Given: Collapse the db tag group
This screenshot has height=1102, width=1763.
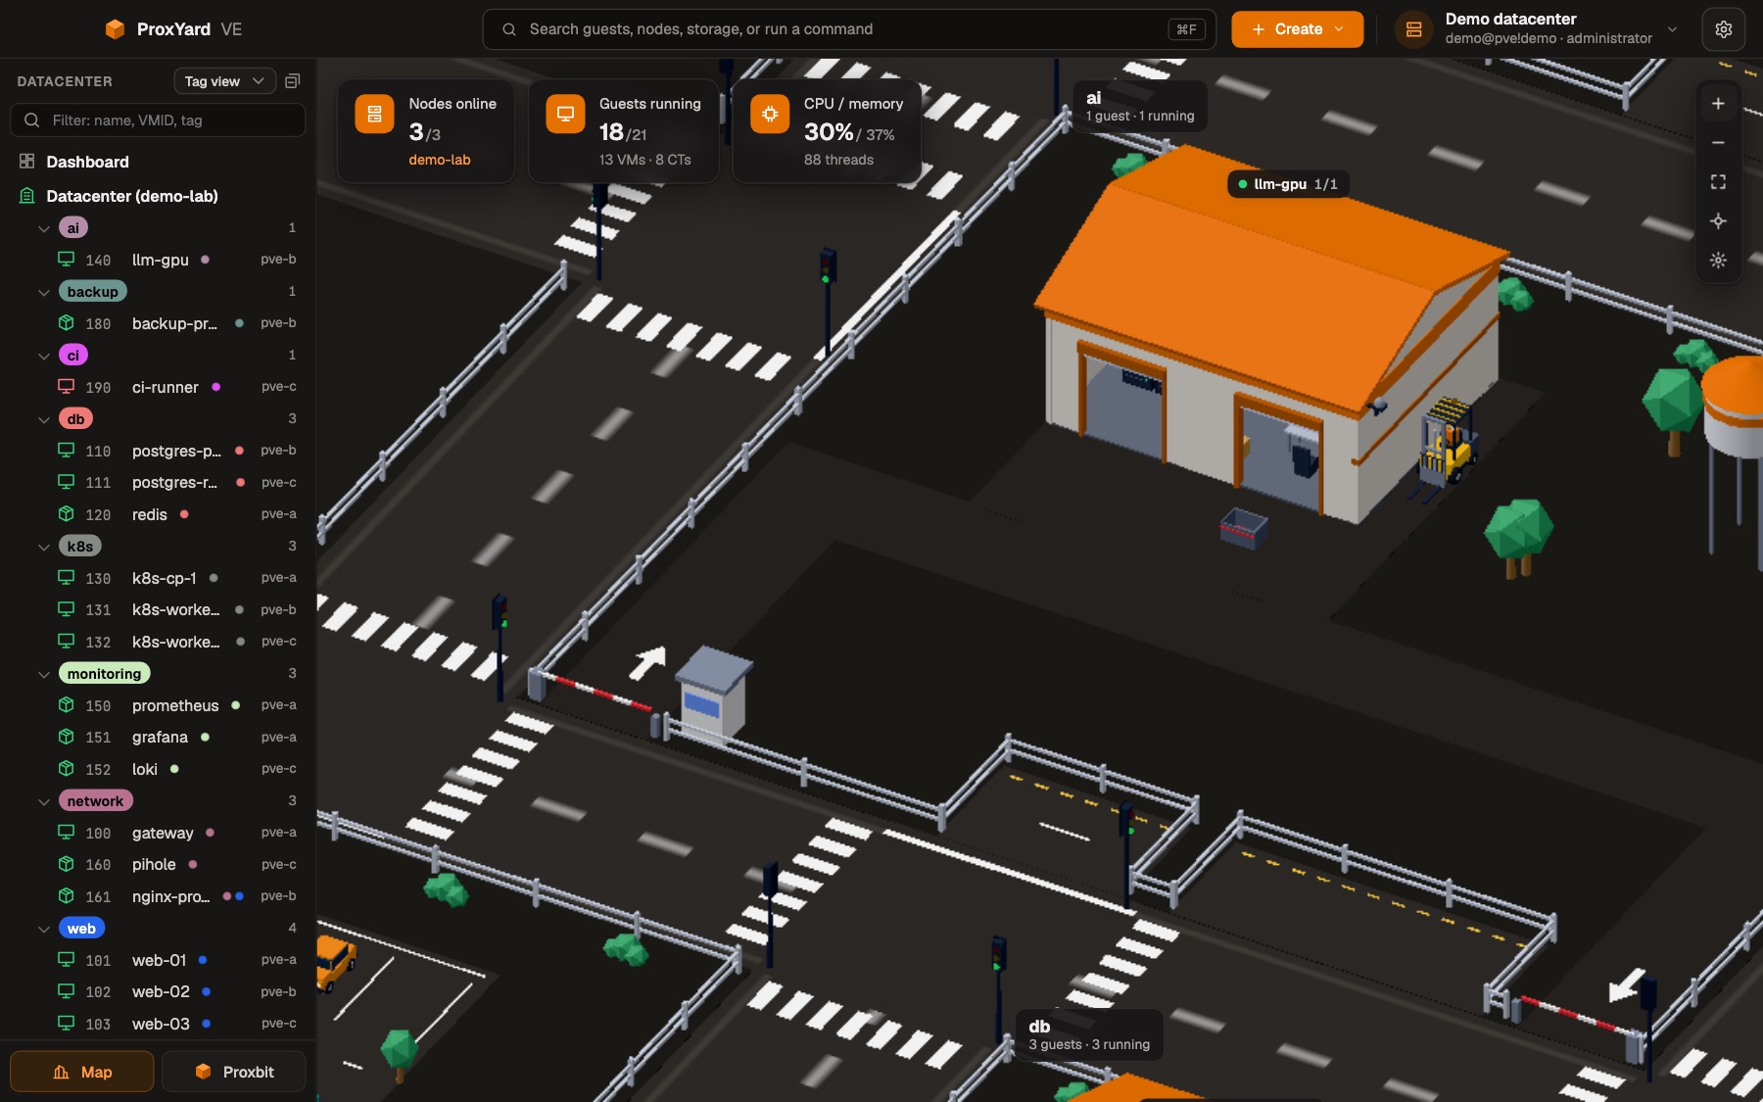Looking at the screenshot, I should click(44, 419).
